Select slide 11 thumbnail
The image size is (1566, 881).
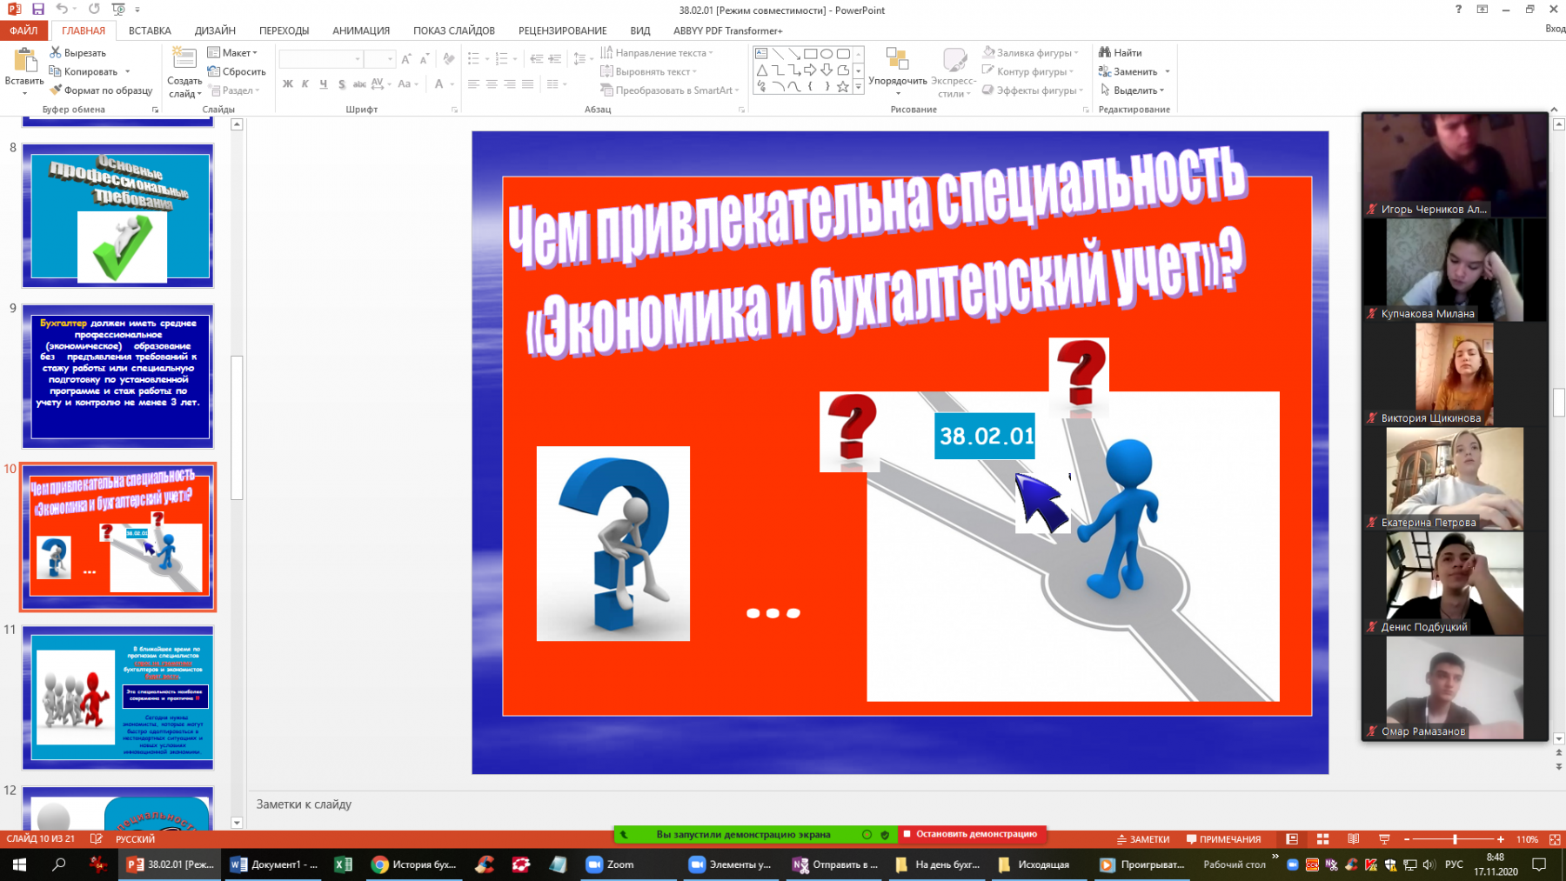tap(117, 697)
